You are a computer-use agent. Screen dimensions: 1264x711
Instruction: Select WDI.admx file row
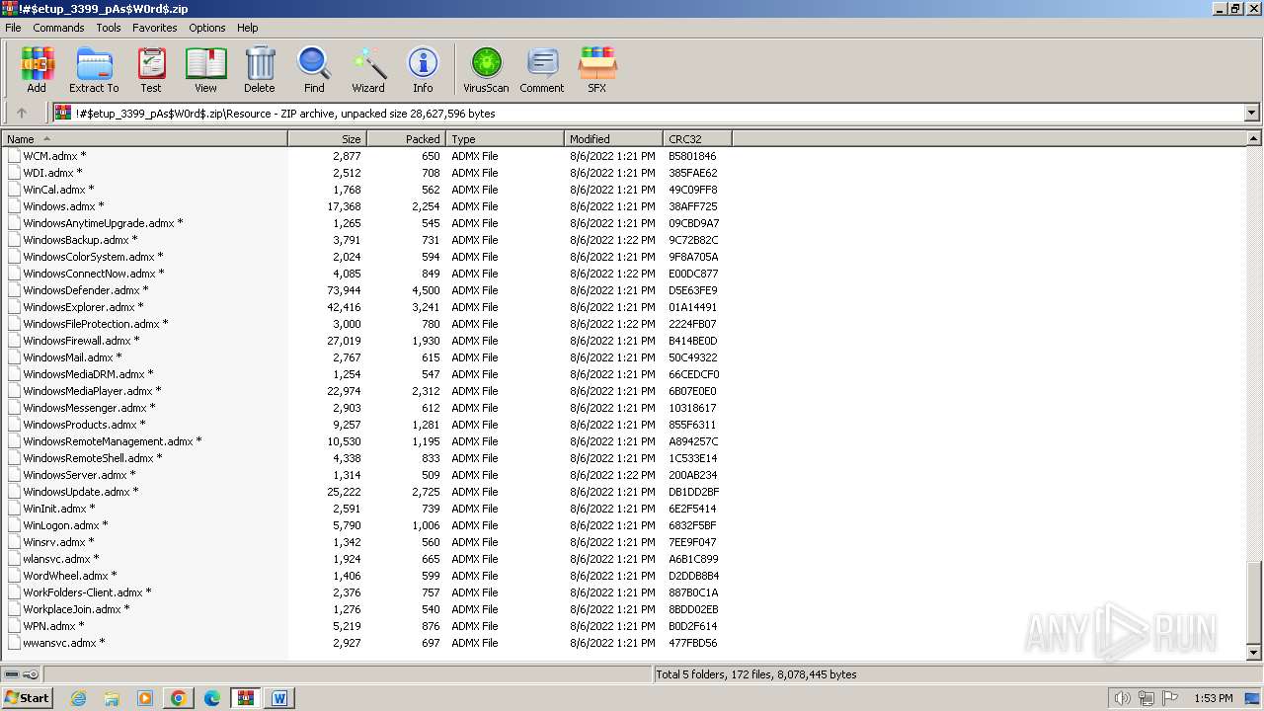click(x=365, y=173)
